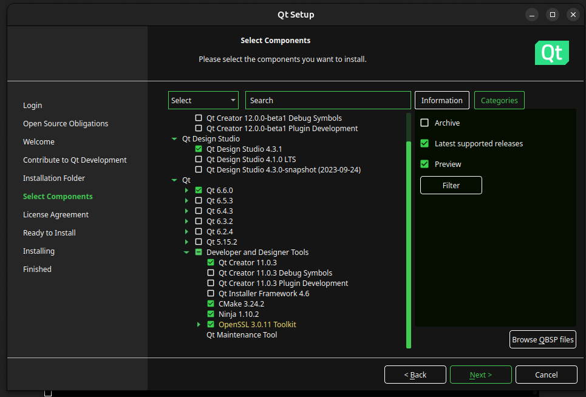Open the Select dropdown menu
This screenshot has width=586, height=397.
pos(203,101)
